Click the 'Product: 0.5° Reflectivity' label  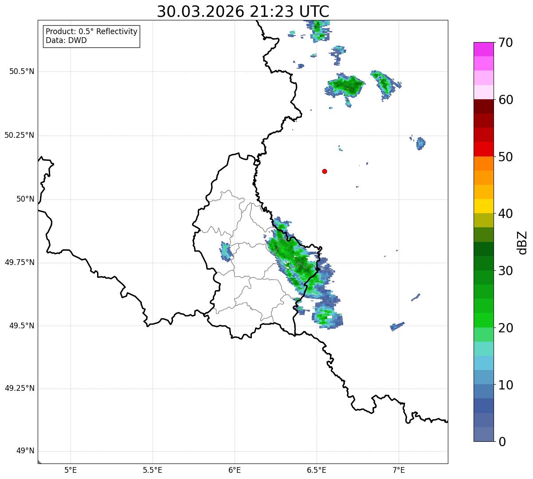[91, 32]
